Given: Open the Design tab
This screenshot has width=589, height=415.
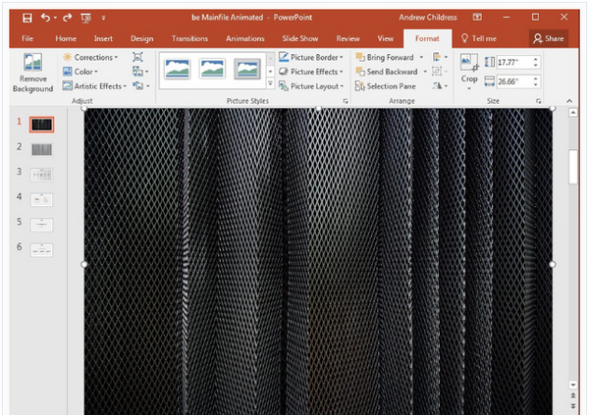Looking at the screenshot, I should [141, 38].
